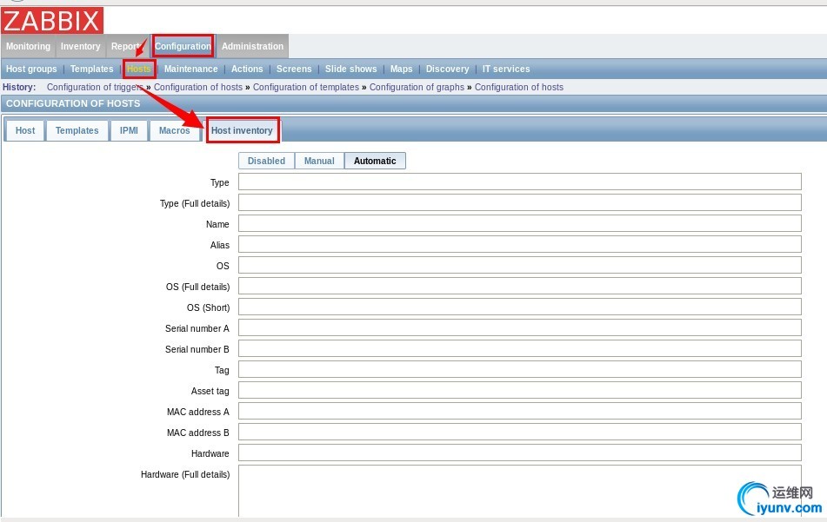Viewport: 827px width, 522px height.
Task: Focus the OS (Full details) field
Action: pos(519,286)
